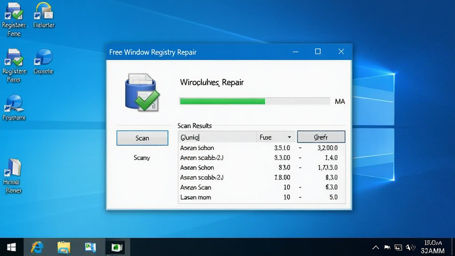Open the Registaer Fame desktop icon
This screenshot has width=455, height=256.
click(x=14, y=19)
